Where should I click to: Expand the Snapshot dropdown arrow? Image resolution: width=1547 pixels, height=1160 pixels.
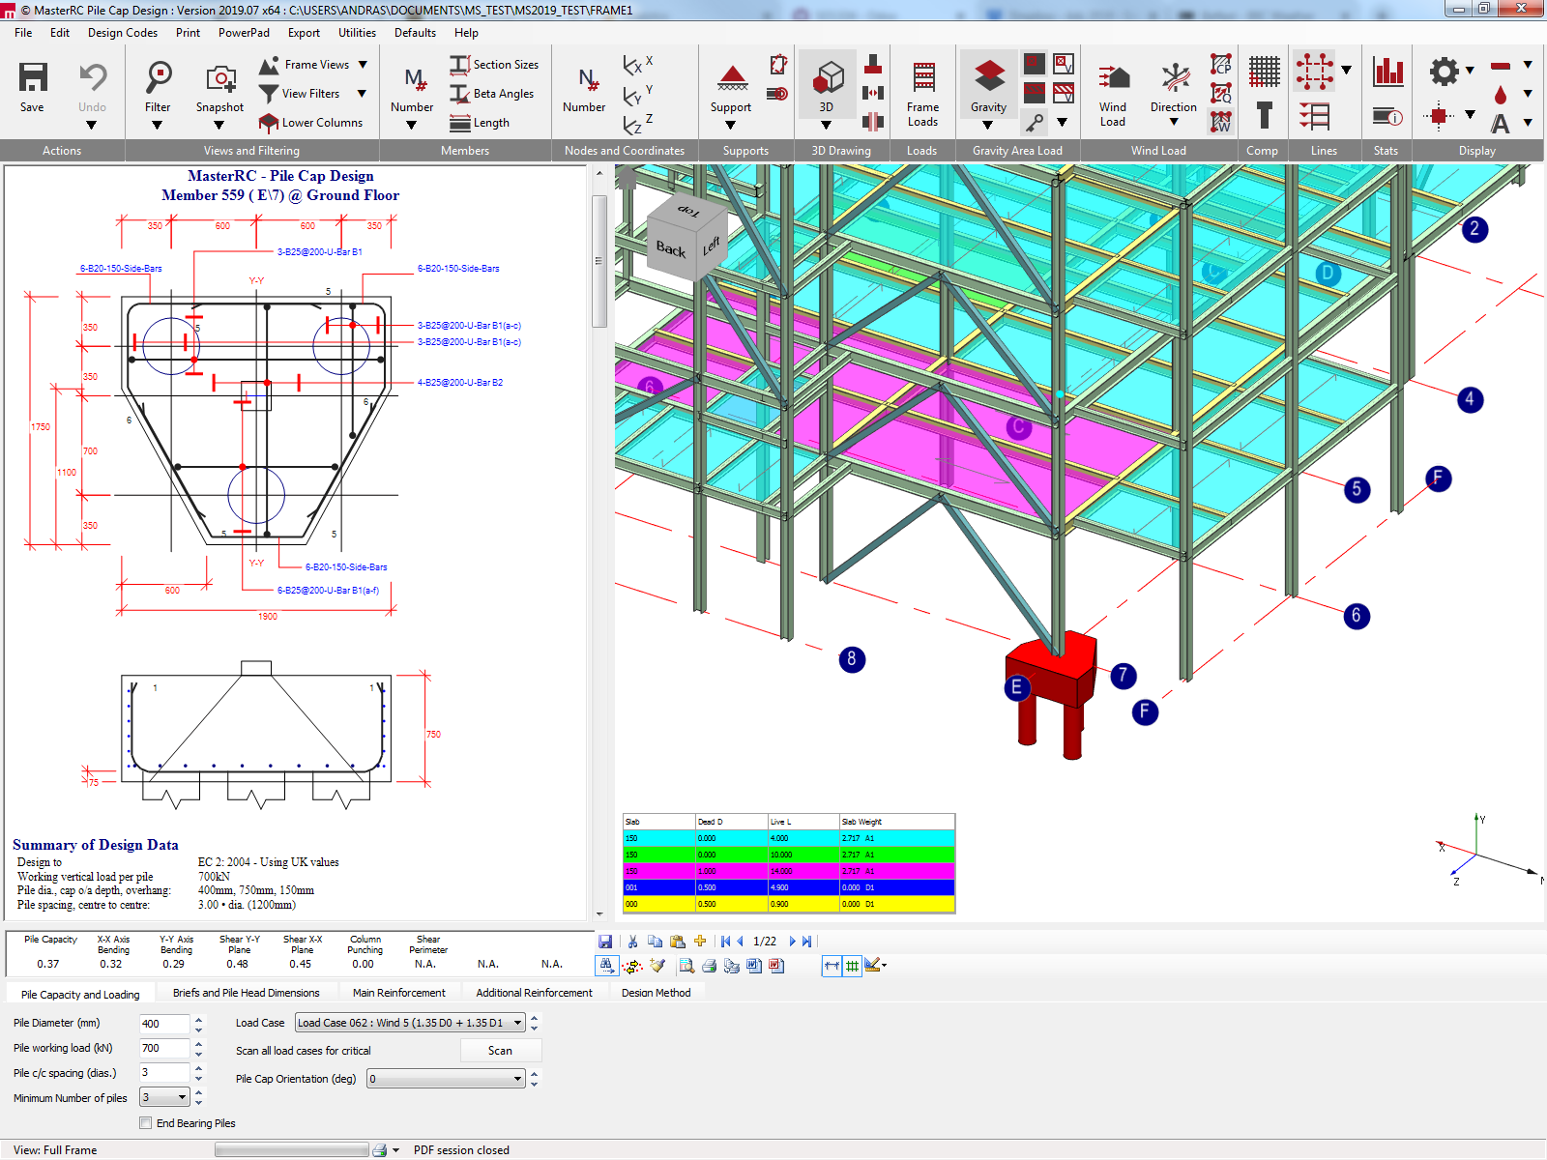tap(219, 125)
